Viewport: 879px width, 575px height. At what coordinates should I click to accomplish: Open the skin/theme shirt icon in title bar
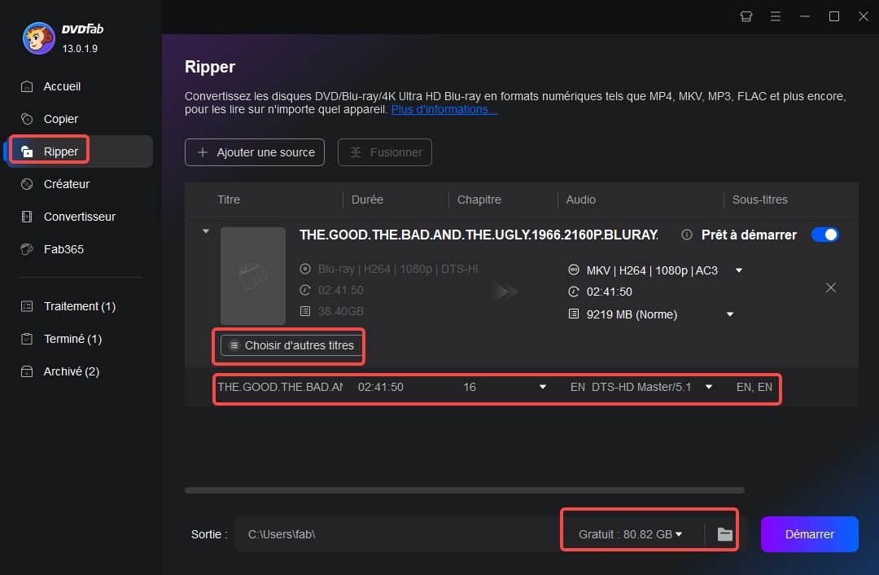point(746,16)
